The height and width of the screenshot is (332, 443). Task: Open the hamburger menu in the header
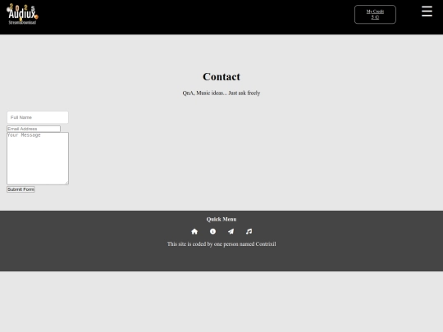click(x=427, y=11)
